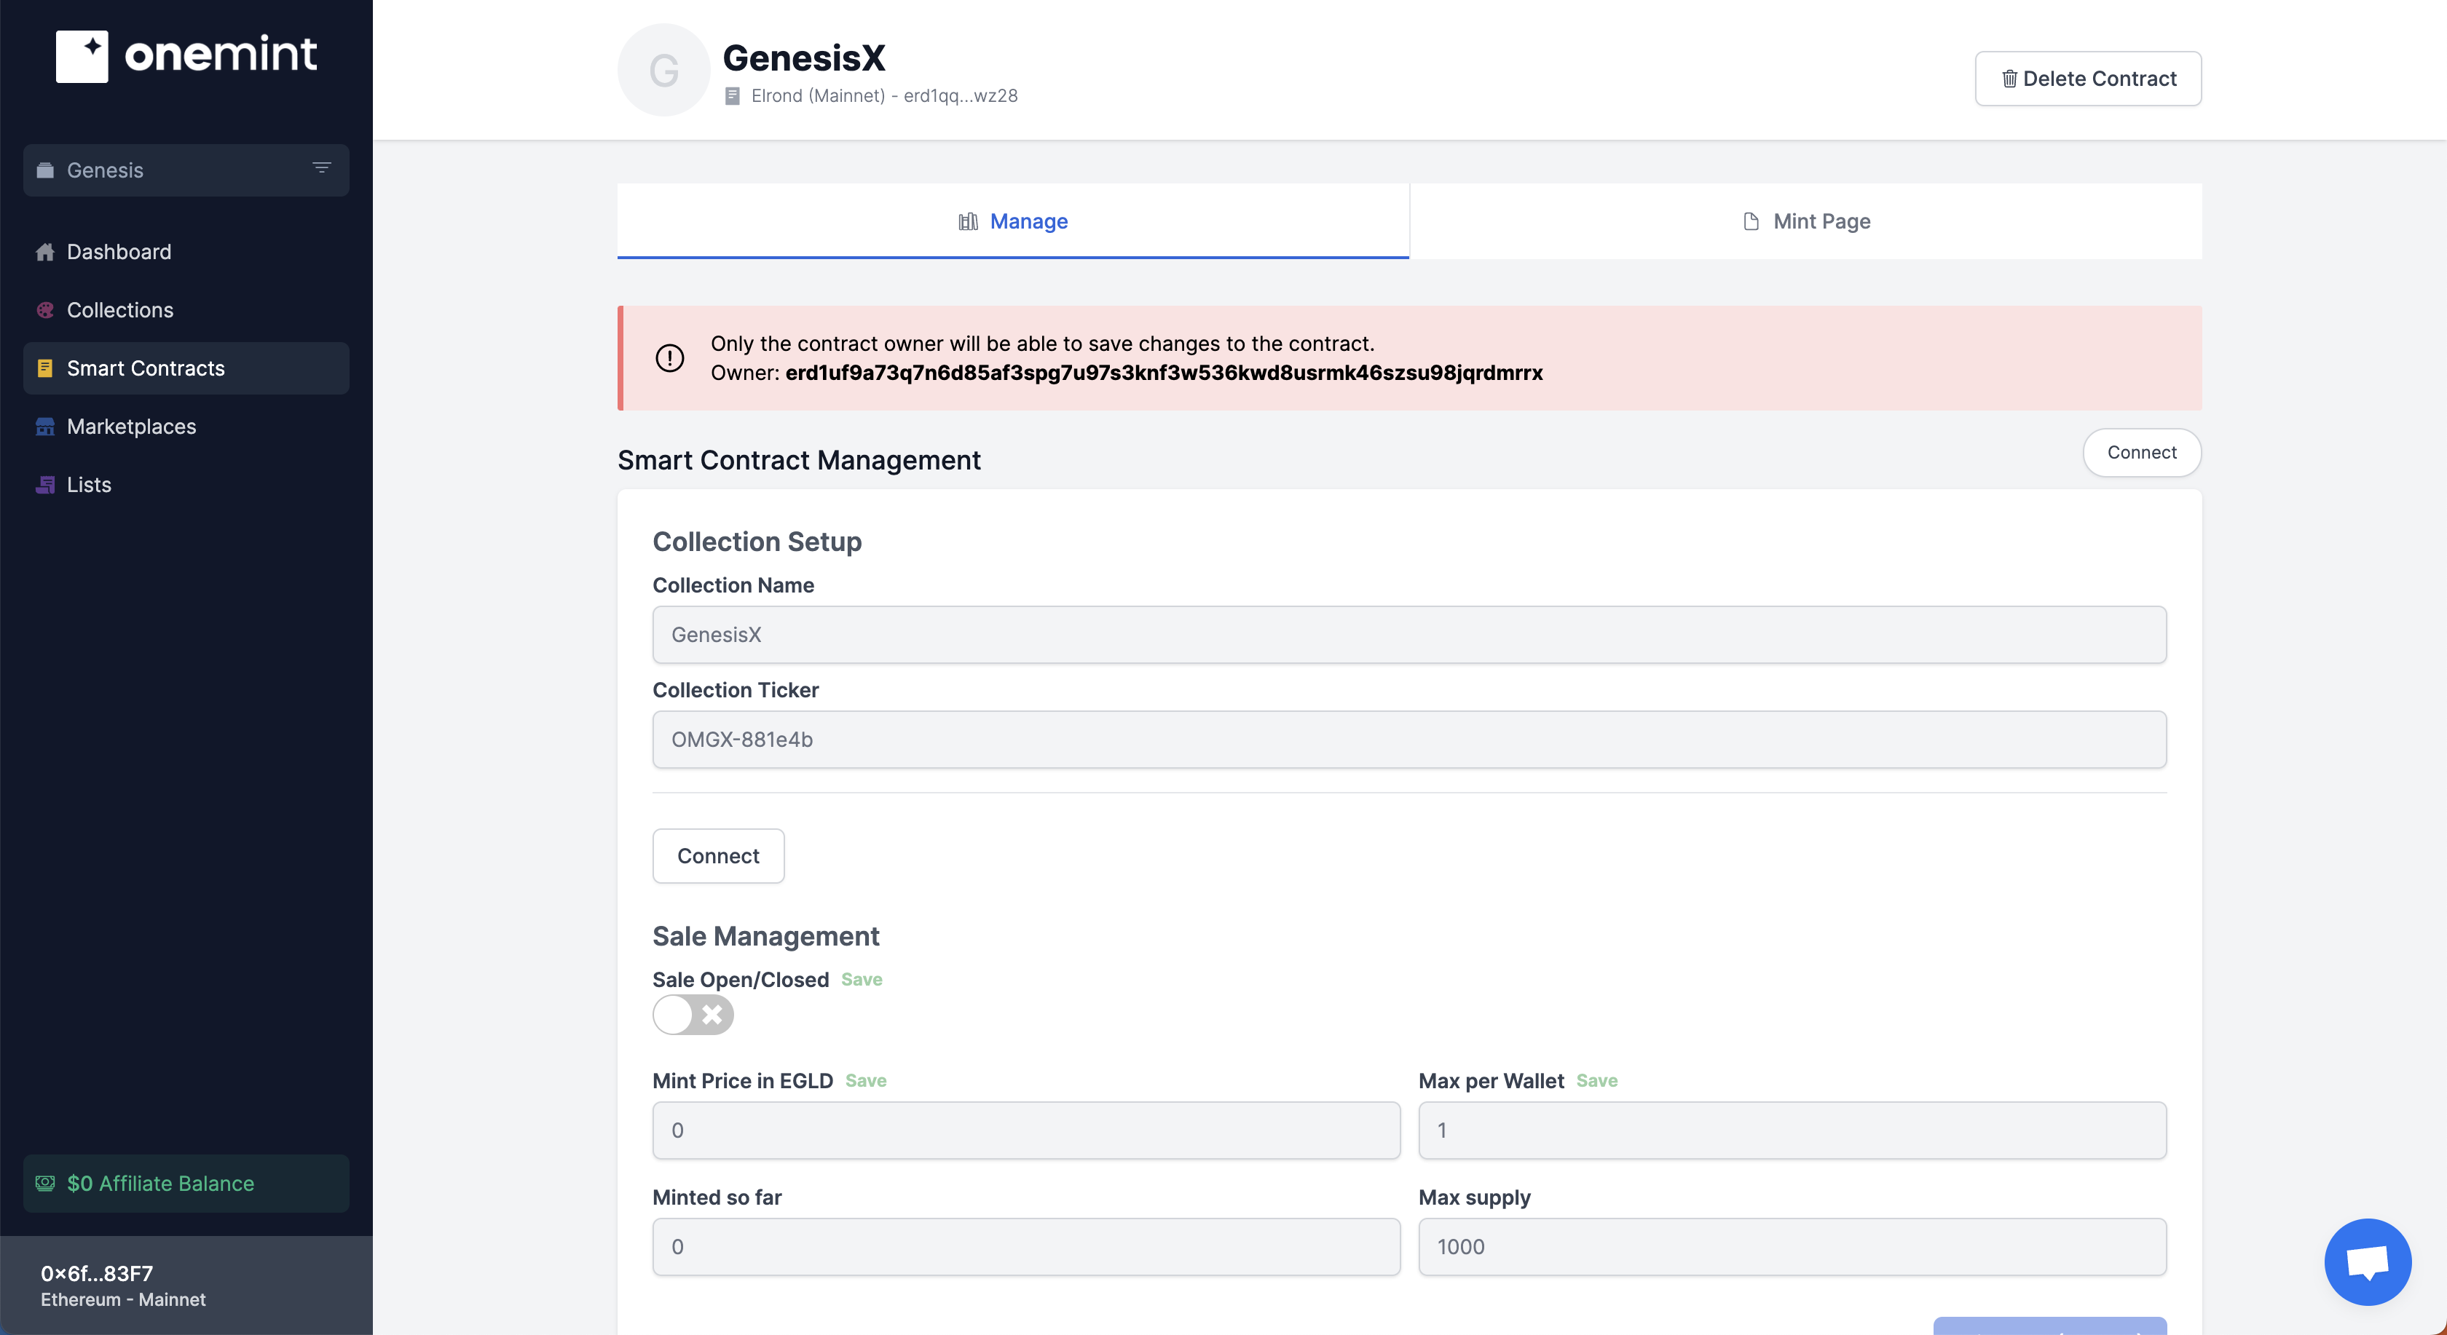Open Collections in sidebar
Screen dimensions: 2447x1335
click(186, 309)
